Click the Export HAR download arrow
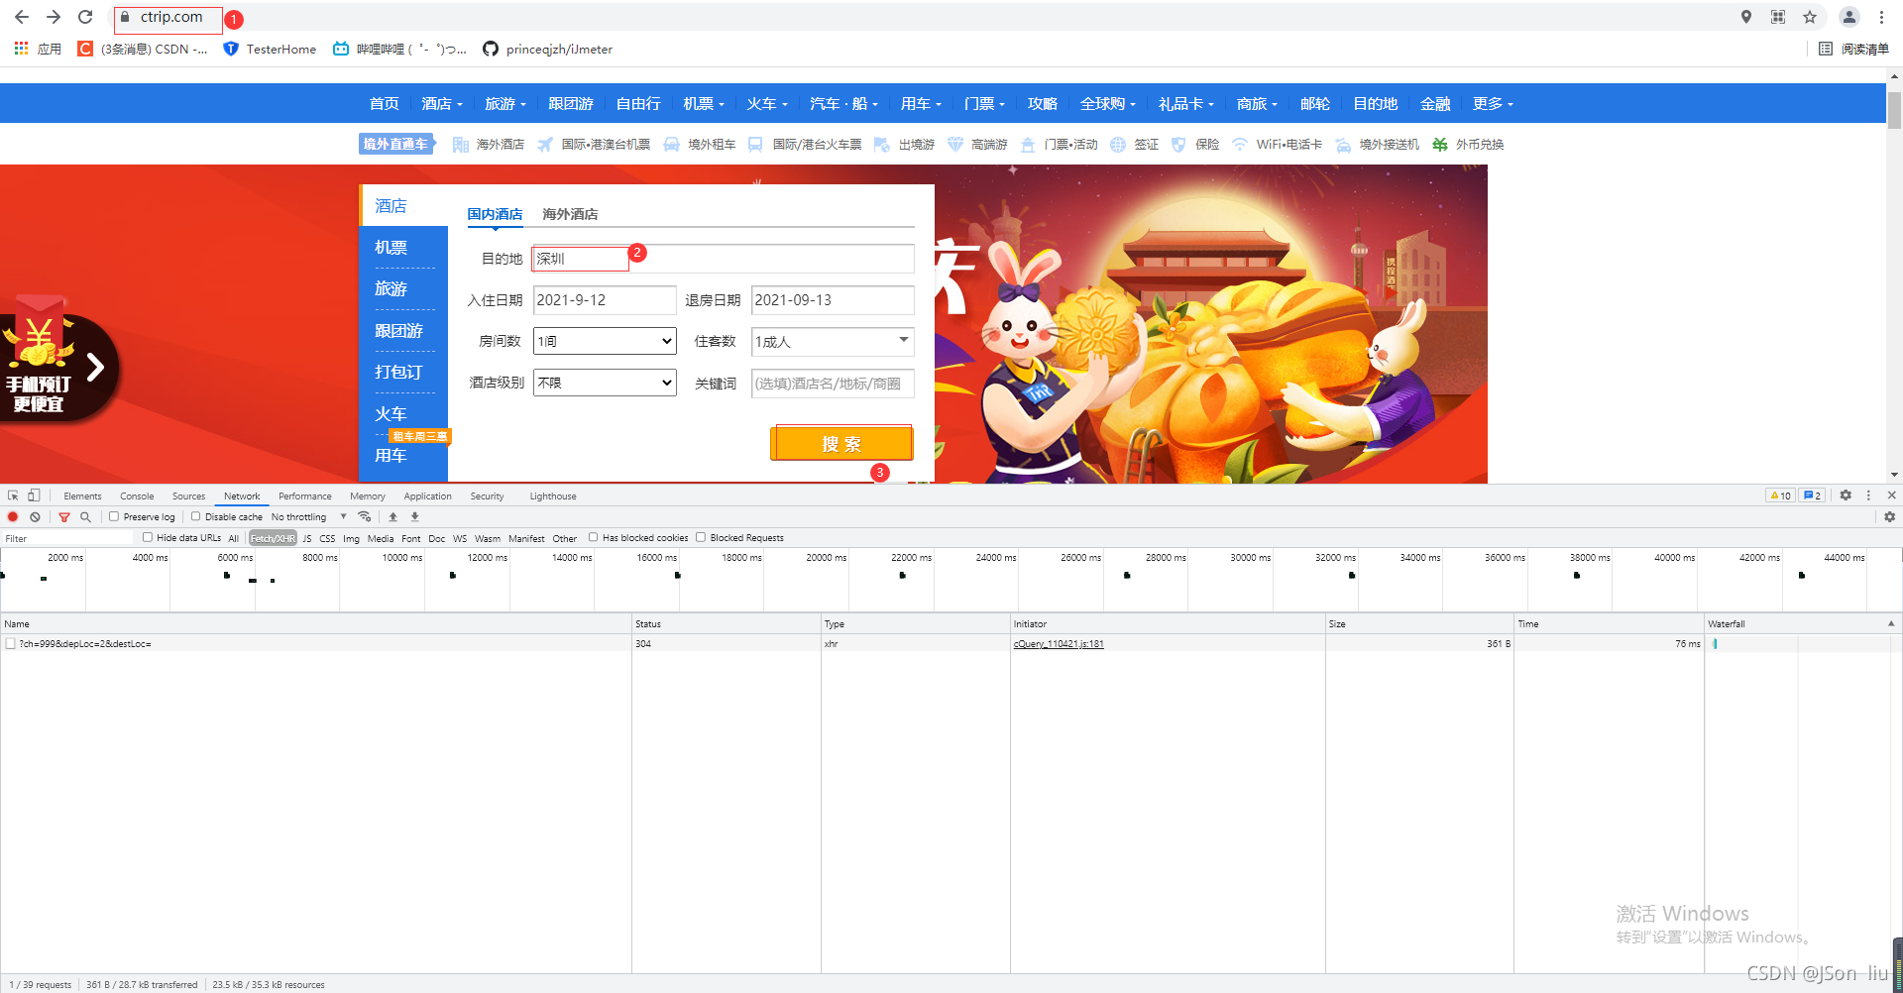Image resolution: width=1903 pixels, height=993 pixels. coord(414,516)
